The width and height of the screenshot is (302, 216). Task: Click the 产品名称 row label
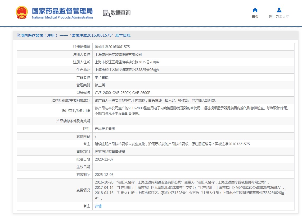click(83, 77)
